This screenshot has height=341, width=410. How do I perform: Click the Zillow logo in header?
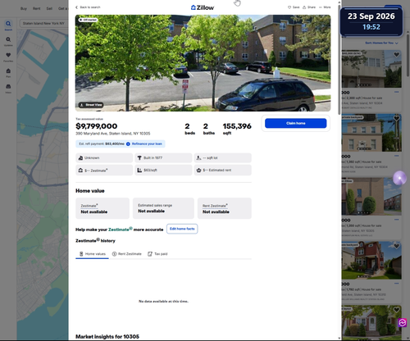[x=203, y=7]
